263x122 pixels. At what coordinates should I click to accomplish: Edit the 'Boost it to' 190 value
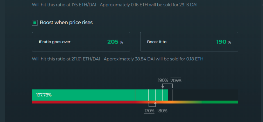(x=221, y=42)
